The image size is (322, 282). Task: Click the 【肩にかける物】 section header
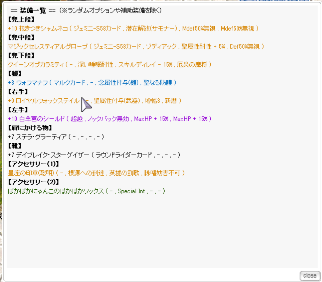(30, 128)
